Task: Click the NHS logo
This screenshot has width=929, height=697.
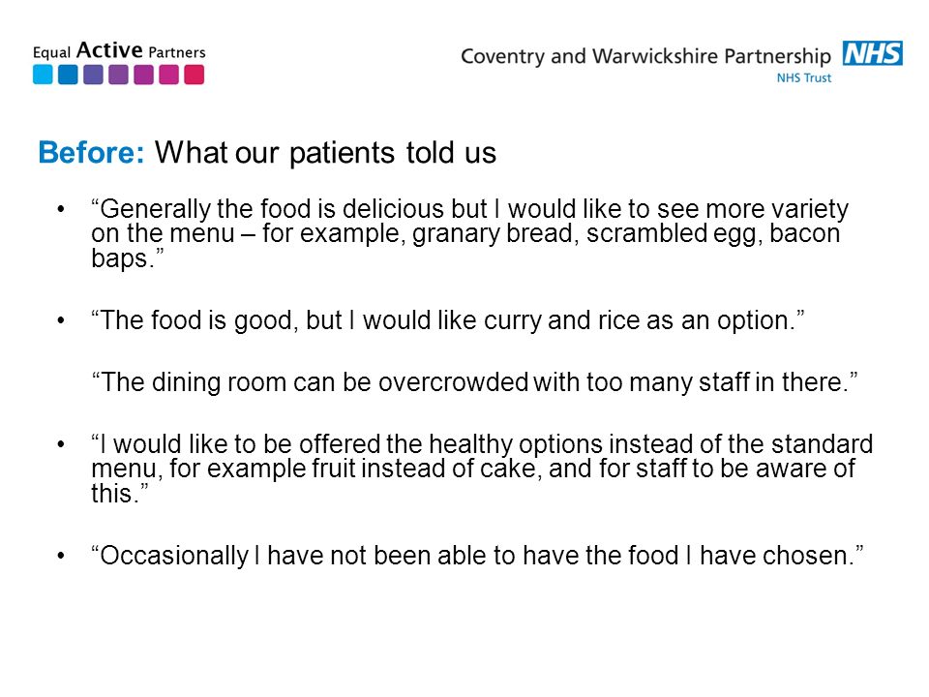Action: 873,52
